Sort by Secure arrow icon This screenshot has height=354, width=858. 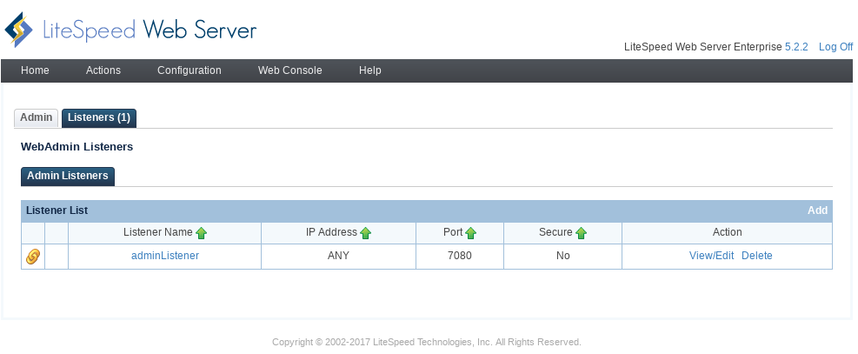click(581, 233)
